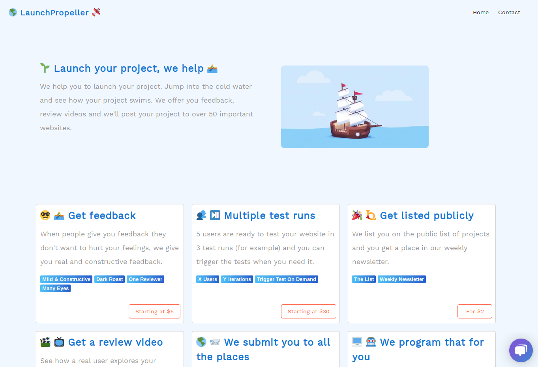Select the Weekly Newsletter tag
This screenshot has width=538, height=367.
click(x=401, y=279)
